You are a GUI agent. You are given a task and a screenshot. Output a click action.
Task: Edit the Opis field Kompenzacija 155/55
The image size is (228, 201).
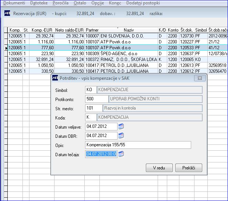pyautogui.click(x=138, y=145)
